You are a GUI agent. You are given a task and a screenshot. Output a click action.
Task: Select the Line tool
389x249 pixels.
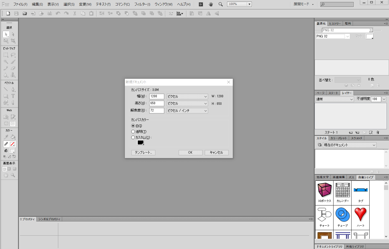click(6, 89)
